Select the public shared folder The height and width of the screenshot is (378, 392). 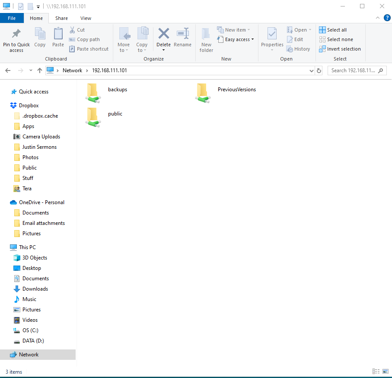104,117
